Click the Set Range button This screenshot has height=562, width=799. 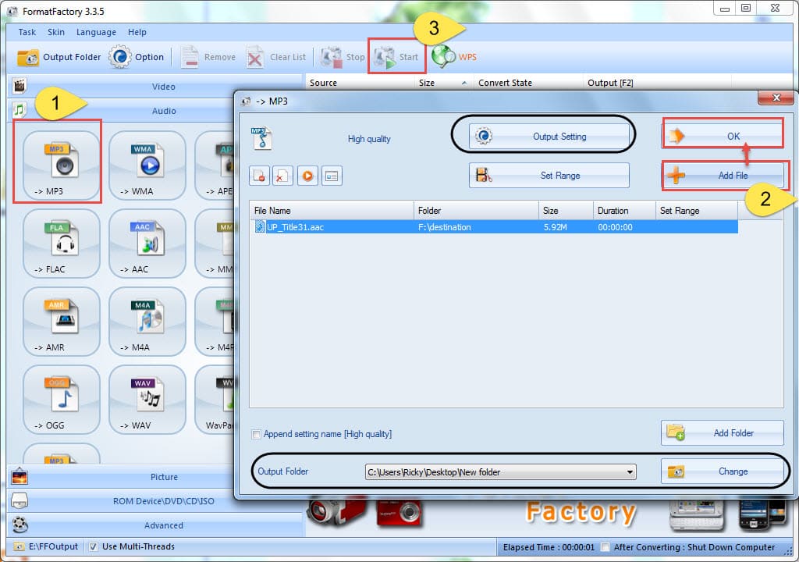pyautogui.click(x=549, y=176)
